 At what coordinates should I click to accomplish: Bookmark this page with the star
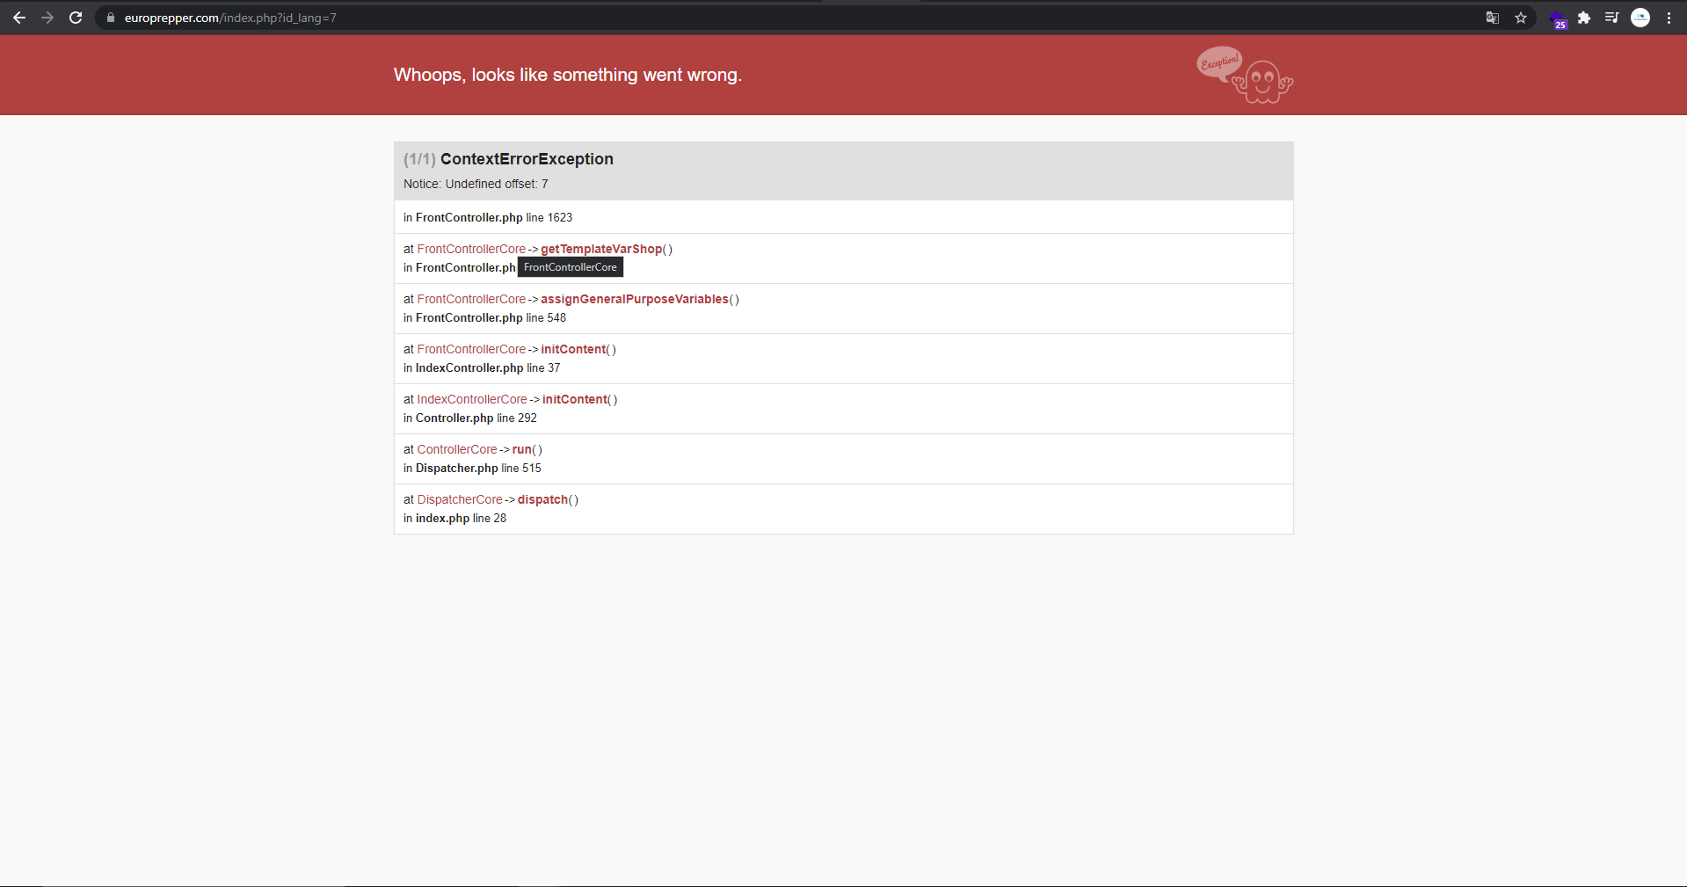click(1521, 18)
